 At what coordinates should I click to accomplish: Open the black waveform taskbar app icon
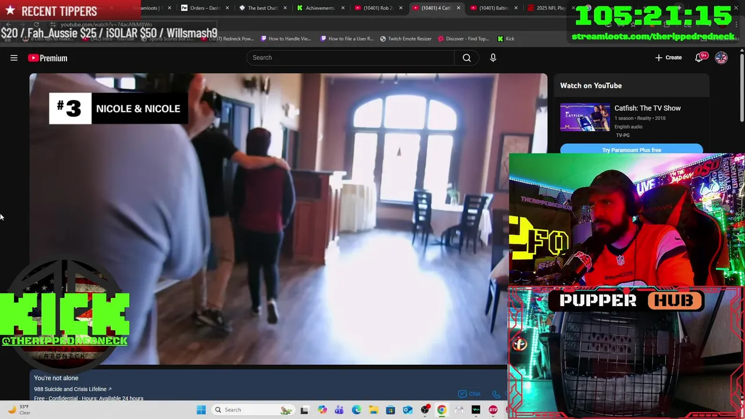pos(476,410)
